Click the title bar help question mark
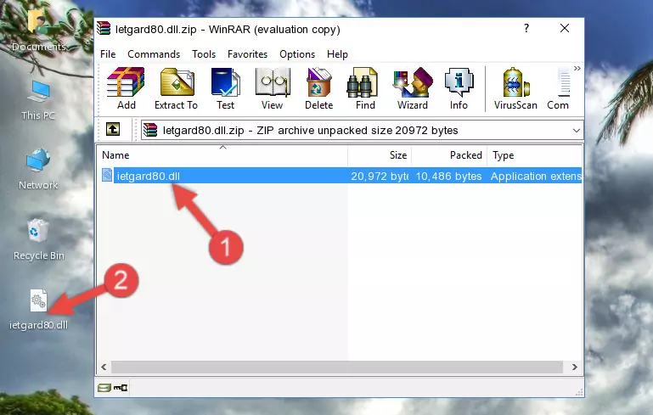The width and height of the screenshot is (653, 415). pyautogui.click(x=526, y=28)
